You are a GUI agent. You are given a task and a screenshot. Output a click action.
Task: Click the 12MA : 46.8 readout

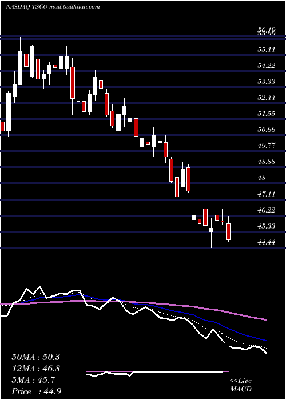(x=35, y=369)
